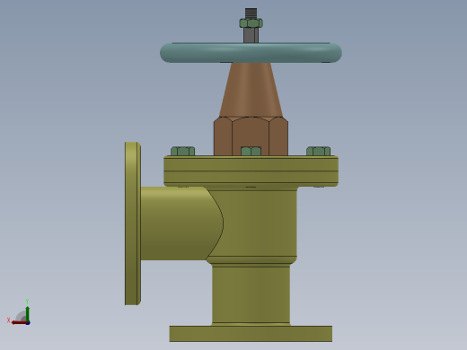Click the gray stem spacer below the nut

point(251,35)
